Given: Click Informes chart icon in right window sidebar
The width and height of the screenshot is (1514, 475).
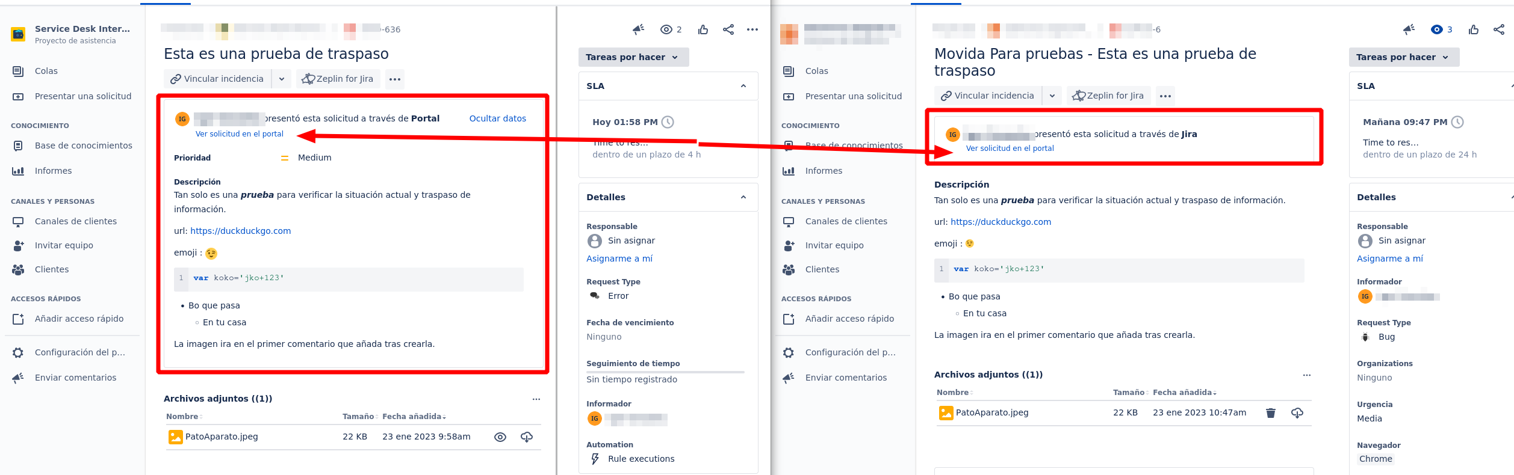Looking at the screenshot, I should (x=789, y=171).
